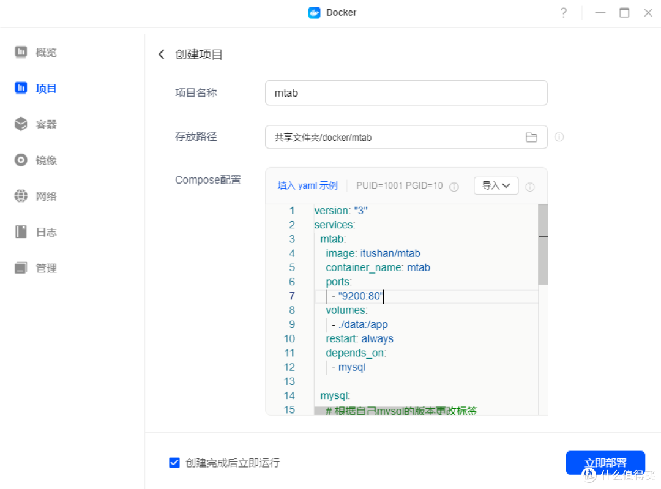Click the info icon beside PUID=1001 PGID=10
Screen dimensions: 661x489
coord(454,186)
